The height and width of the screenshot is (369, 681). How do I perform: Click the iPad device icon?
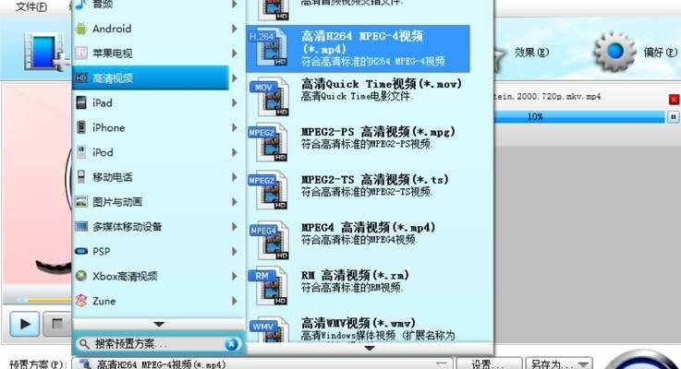point(80,102)
